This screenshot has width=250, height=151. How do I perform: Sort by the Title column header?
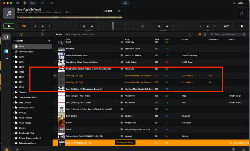pos(68,39)
